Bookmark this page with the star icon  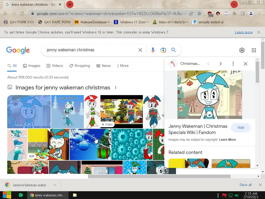199,13
